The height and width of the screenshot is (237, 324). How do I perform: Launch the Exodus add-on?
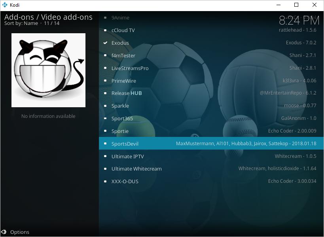120,43
